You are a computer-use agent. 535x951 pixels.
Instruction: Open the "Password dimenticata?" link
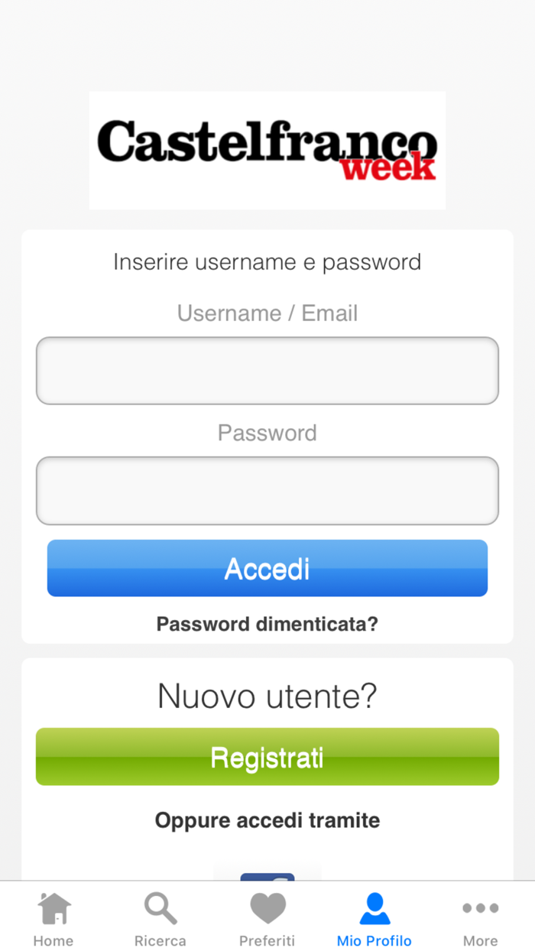(267, 624)
